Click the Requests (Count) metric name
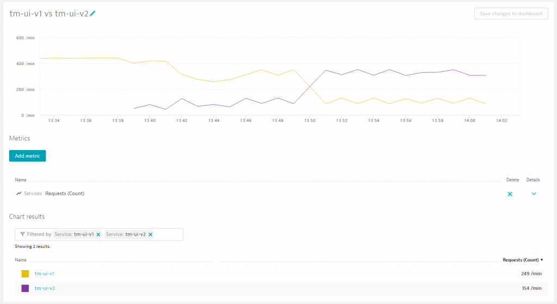 click(x=65, y=194)
